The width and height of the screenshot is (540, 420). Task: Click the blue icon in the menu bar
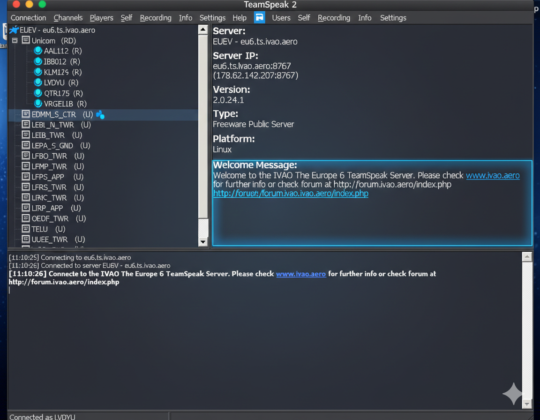tap(259, 17)
